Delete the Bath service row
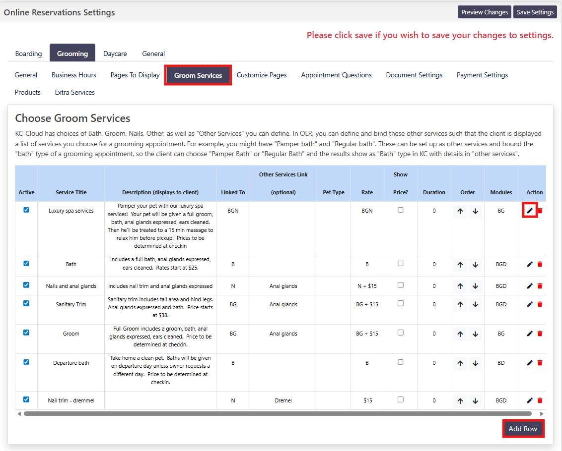 (x=540, y=264)
